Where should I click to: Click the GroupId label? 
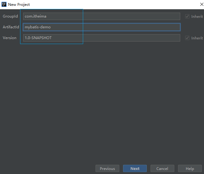click(11, 16)
